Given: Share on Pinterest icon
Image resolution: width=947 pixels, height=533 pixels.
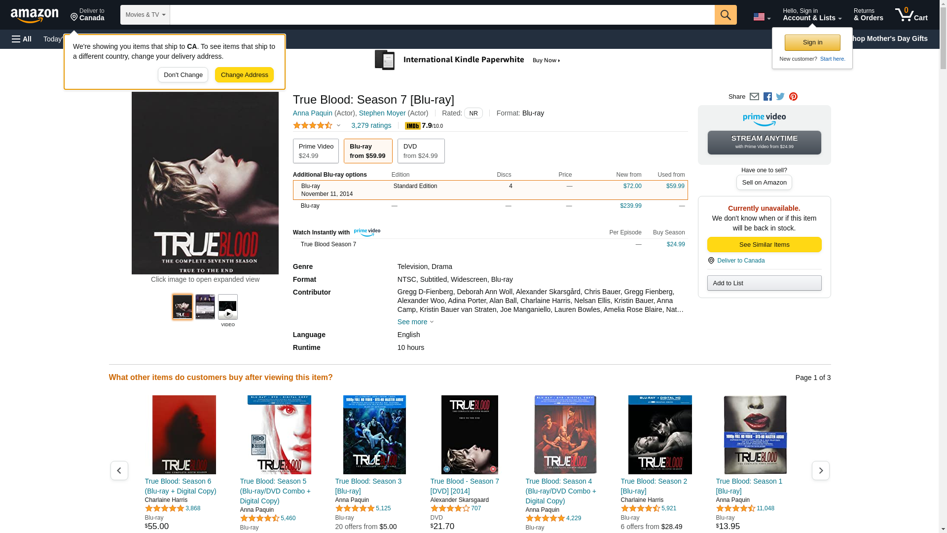Looking at the screenshot, I should (793, 97).
